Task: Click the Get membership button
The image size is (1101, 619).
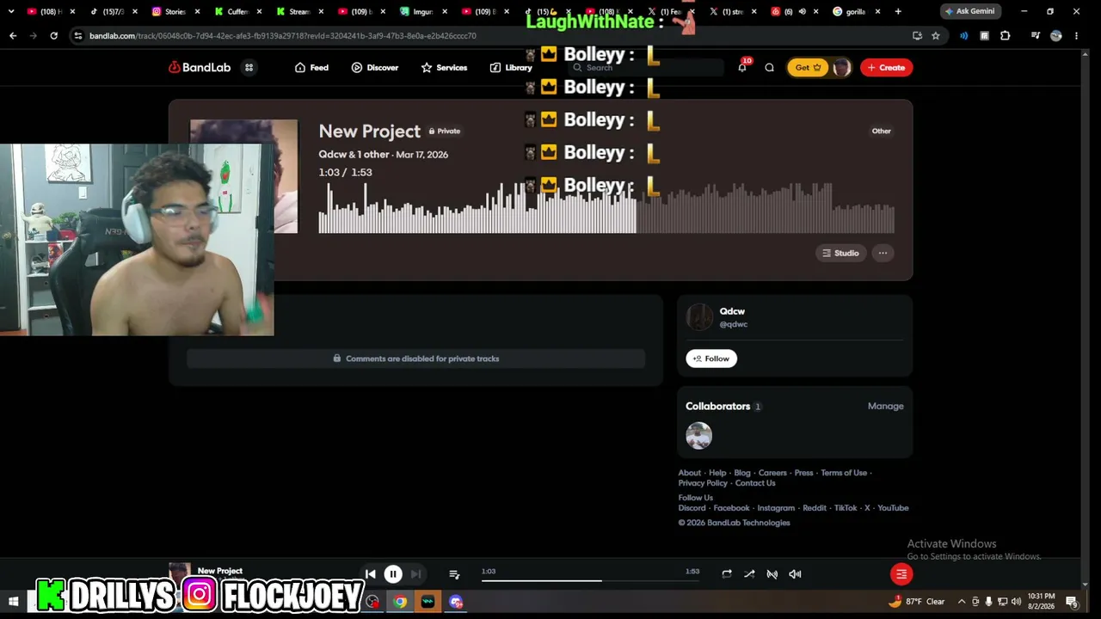Action: point(808,67)
